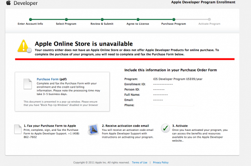Click the Email label
The height and width of the screenshot is (166, 251).
click(129, 100)
